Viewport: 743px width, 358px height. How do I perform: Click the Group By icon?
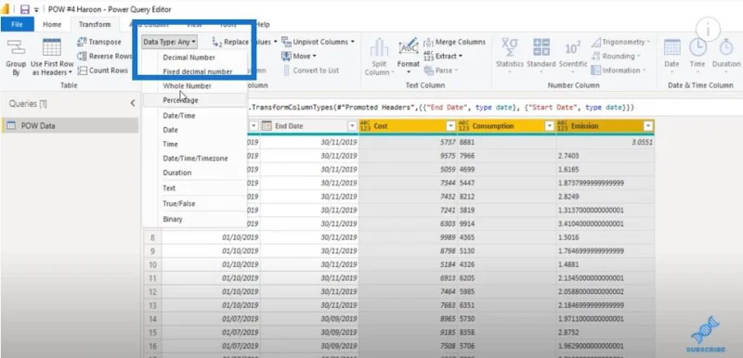coord(16,48)
